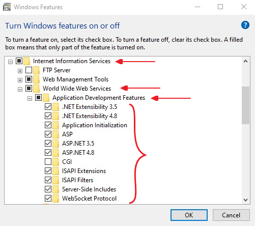255x226 pixels.
Task: Click the folder icon beside ISAPI Filters
Action: (x=56, y=180)
